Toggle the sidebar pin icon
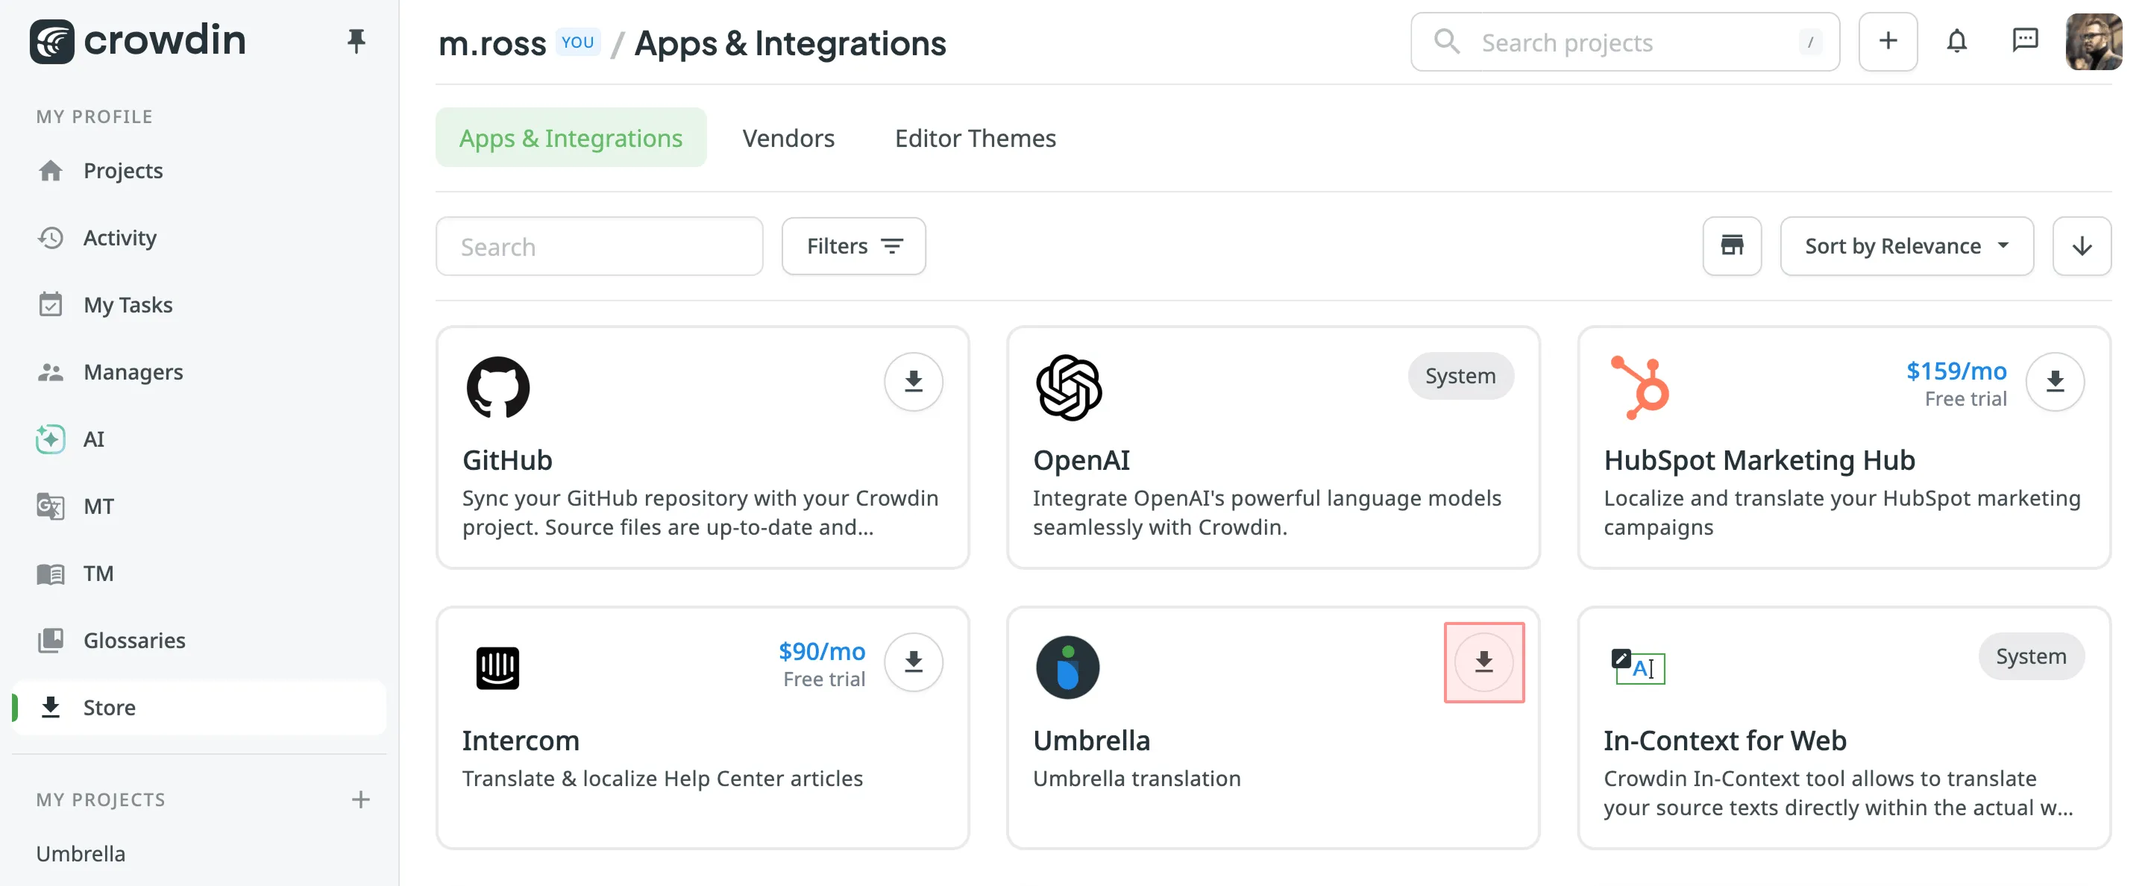This screenshot has height=886, width=2148. pyautogui.click(x=356, y=41)
